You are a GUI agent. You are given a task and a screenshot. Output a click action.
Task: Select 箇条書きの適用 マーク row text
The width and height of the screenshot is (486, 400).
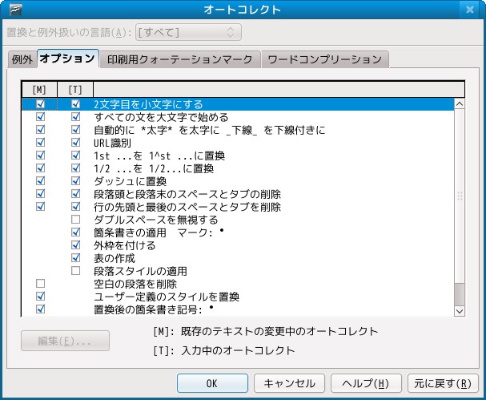pos(159,232)
